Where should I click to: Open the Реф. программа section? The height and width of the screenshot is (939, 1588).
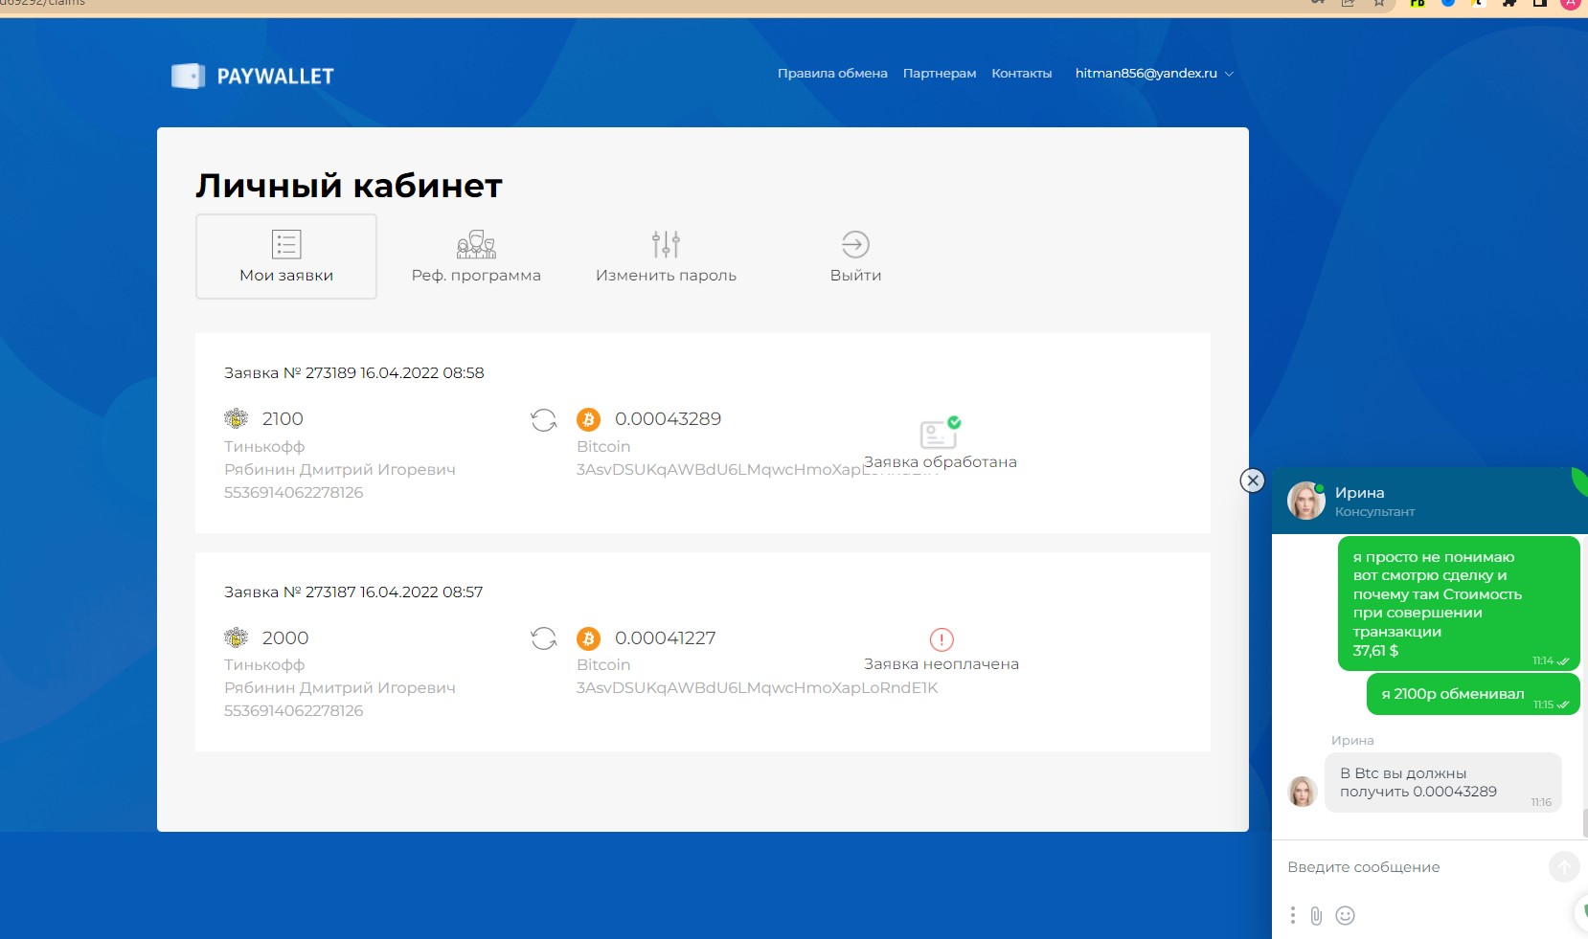[476, 257]
